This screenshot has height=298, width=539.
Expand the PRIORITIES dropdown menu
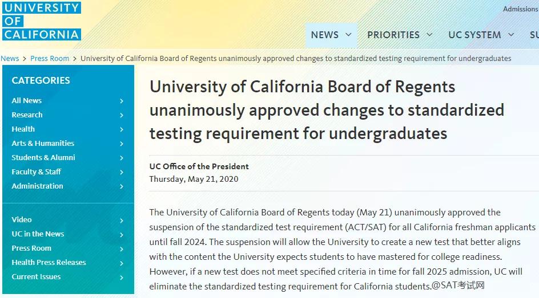click(400, 35)
